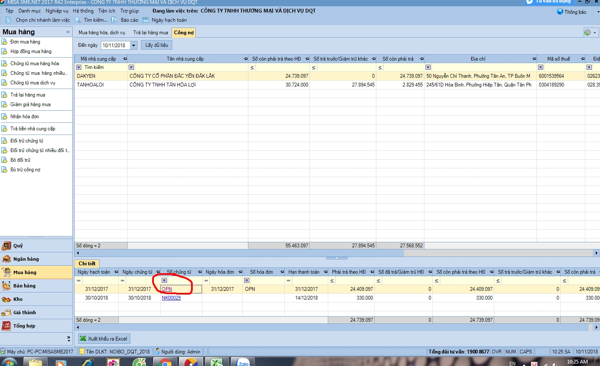
Task: Open Giảm giá hàng mua
Action: pyautogui.click(x=30, y=104)
